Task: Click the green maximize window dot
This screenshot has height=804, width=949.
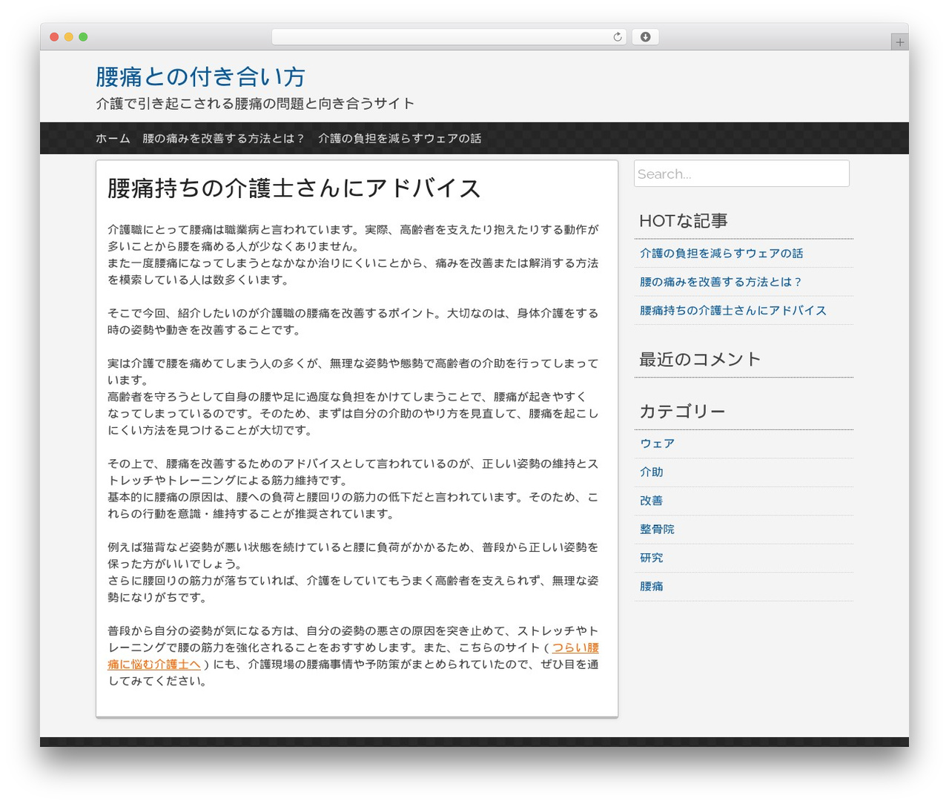Action: coord(83,37)
